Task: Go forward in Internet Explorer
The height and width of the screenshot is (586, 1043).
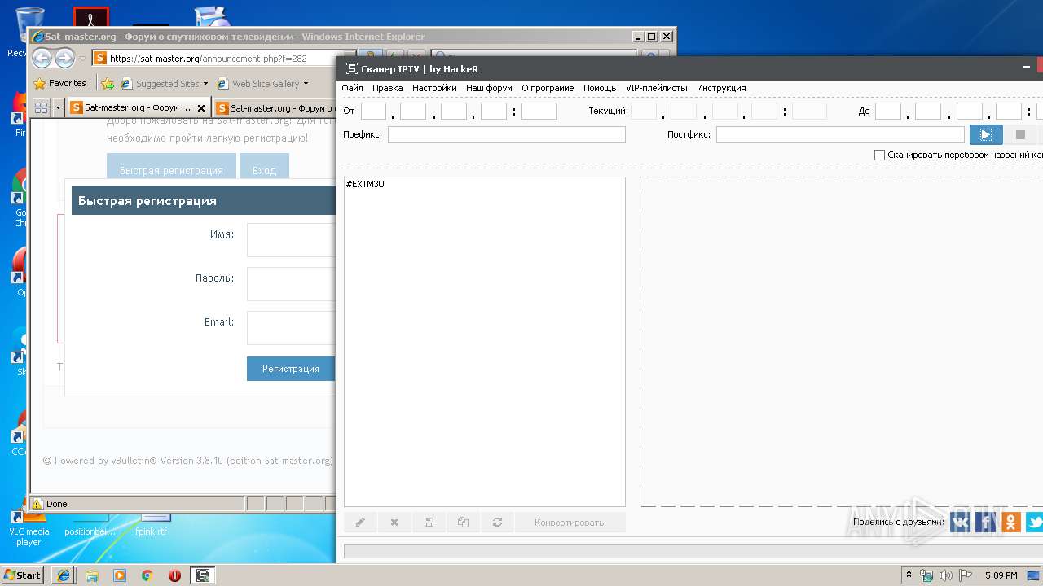Action: 64,58
